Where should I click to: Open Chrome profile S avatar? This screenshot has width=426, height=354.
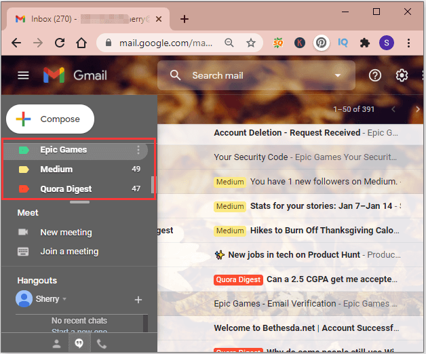(387, 43)
